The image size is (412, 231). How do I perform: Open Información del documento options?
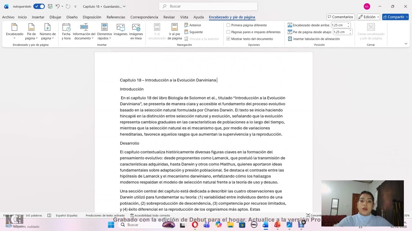pyautogui.click(x=84, y=31)
